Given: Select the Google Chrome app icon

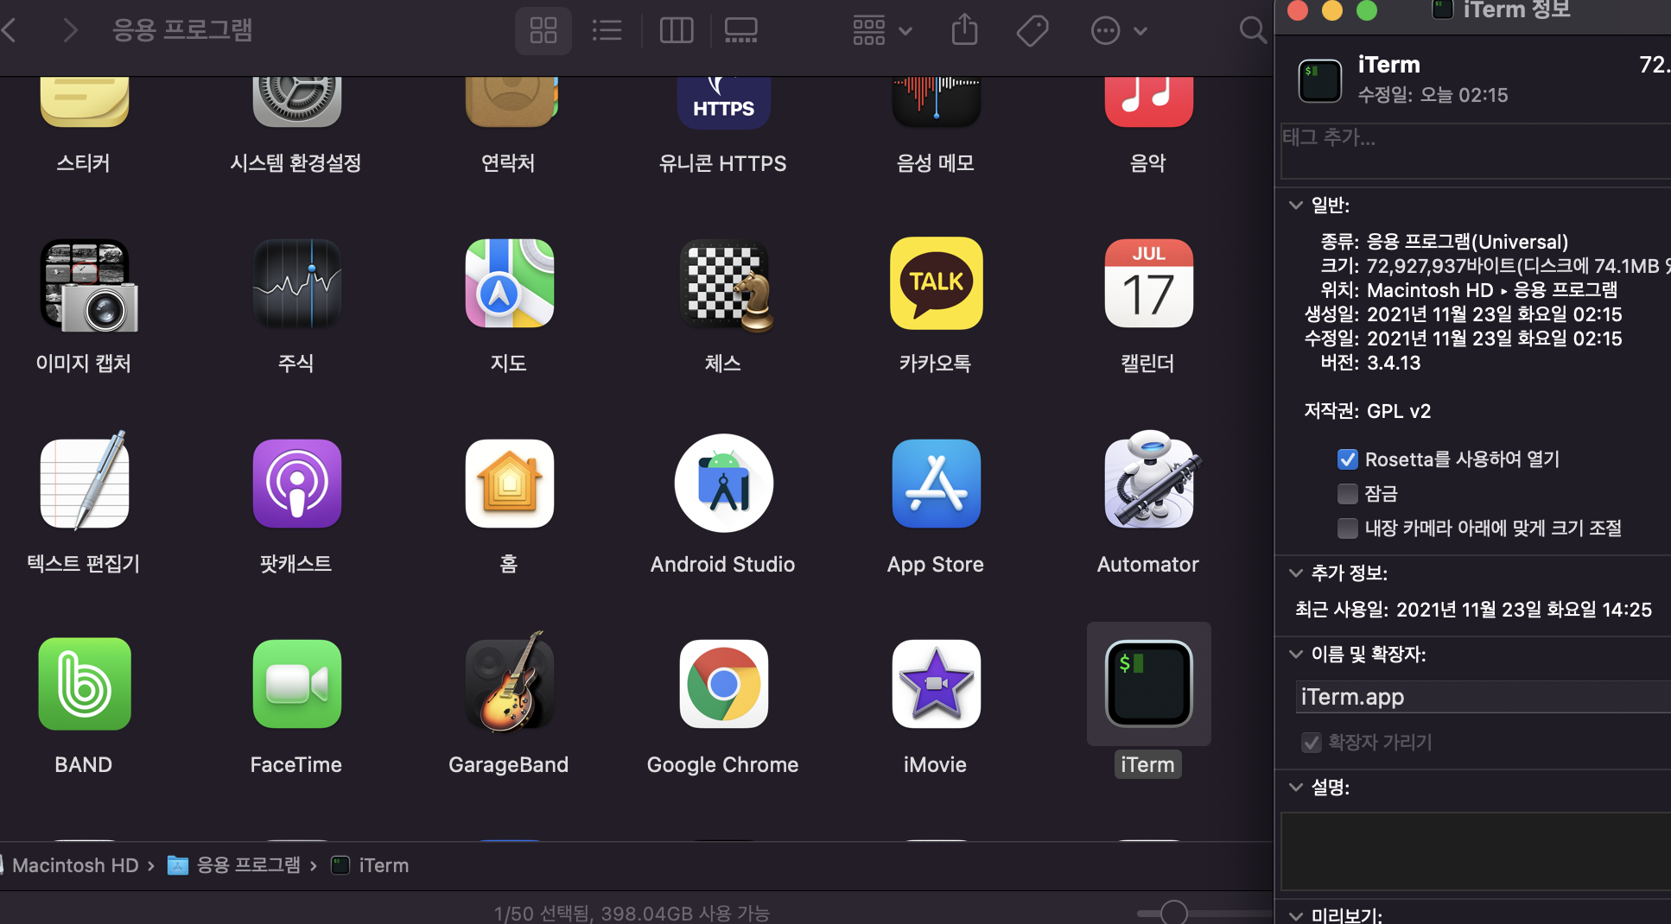Looking at the screenshot, I should (x=724, y=684).
